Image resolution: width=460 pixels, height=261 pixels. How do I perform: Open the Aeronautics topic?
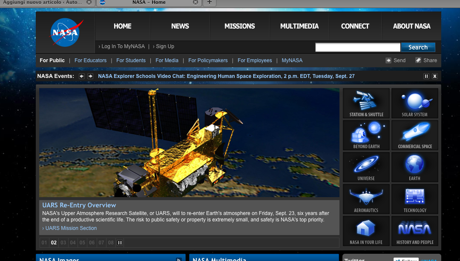click(x=366, y=199)
